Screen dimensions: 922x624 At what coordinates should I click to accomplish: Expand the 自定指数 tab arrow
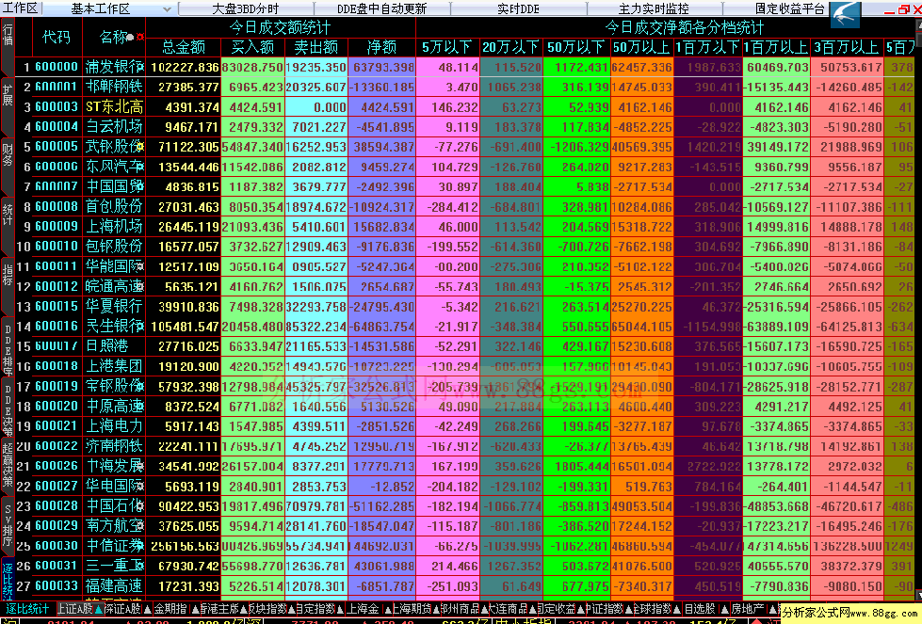tap(339, 609)
